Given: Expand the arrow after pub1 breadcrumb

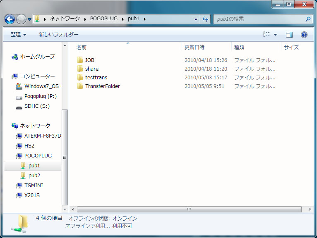Looking at the screenshot, I should [x=145, y=19].
